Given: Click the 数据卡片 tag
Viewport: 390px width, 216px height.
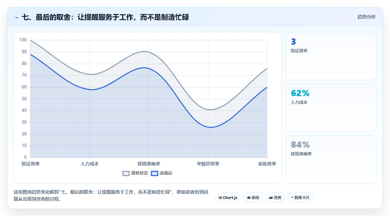Looking at the screenshot, I should tap(301, 198).
